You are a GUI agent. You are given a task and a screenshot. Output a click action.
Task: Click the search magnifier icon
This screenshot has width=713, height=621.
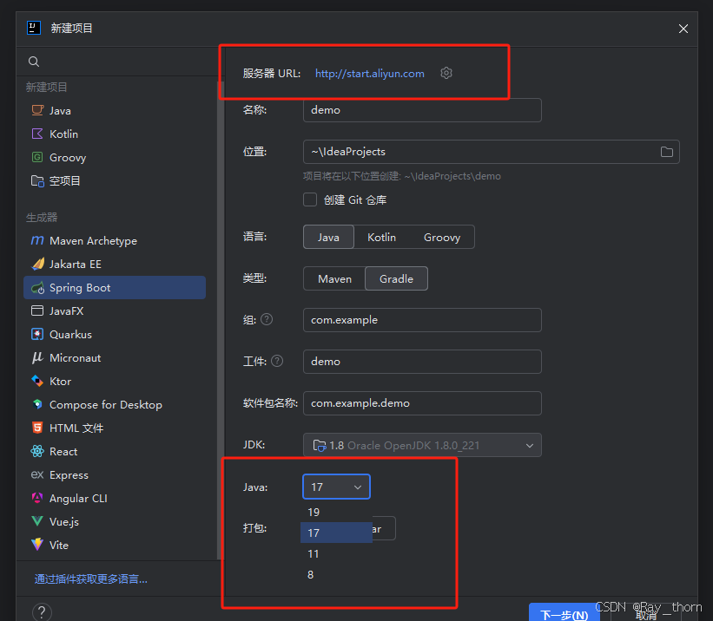tap(34, 62)
